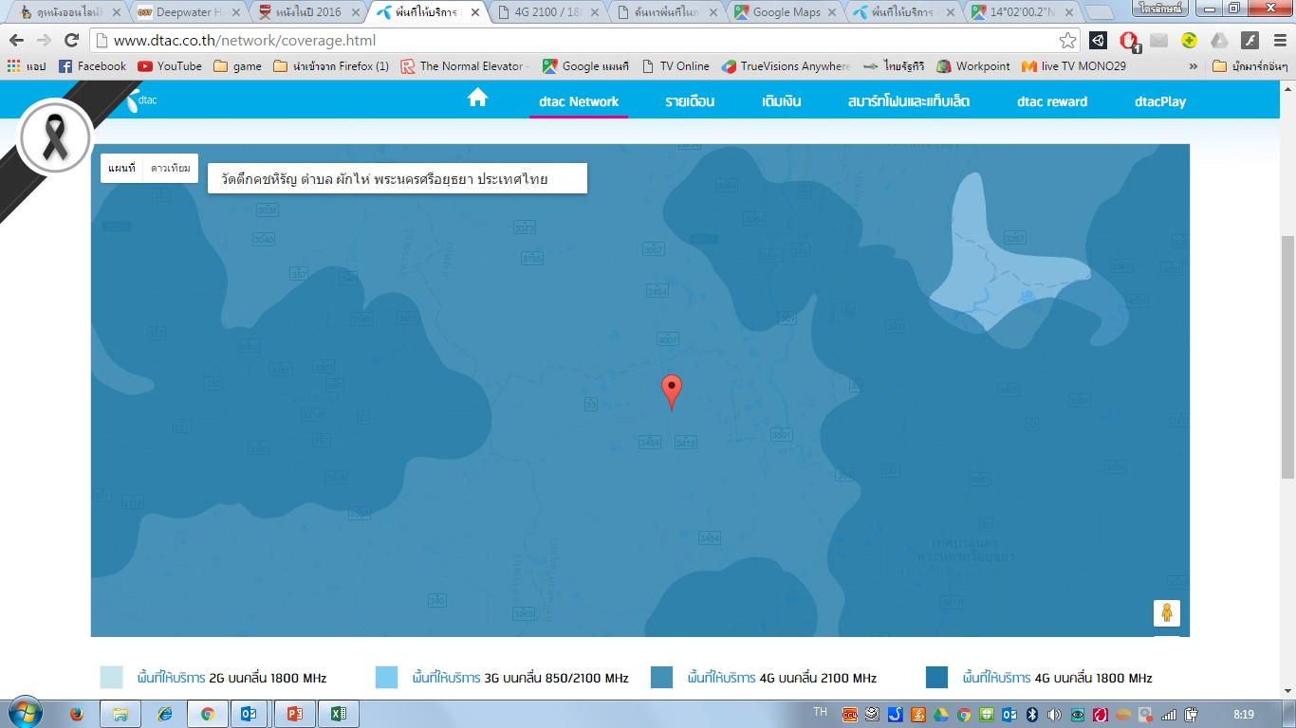The height and width of the screenshot is (728, 1296).
Task: Open the dtac reward menu
Action: point(1052,101)
